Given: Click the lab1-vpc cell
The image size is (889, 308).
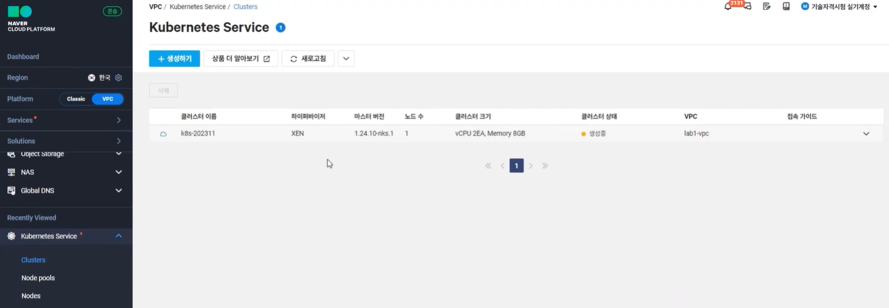Looking at the screenshot, I should pyautogui.click(x=696, y=133).
